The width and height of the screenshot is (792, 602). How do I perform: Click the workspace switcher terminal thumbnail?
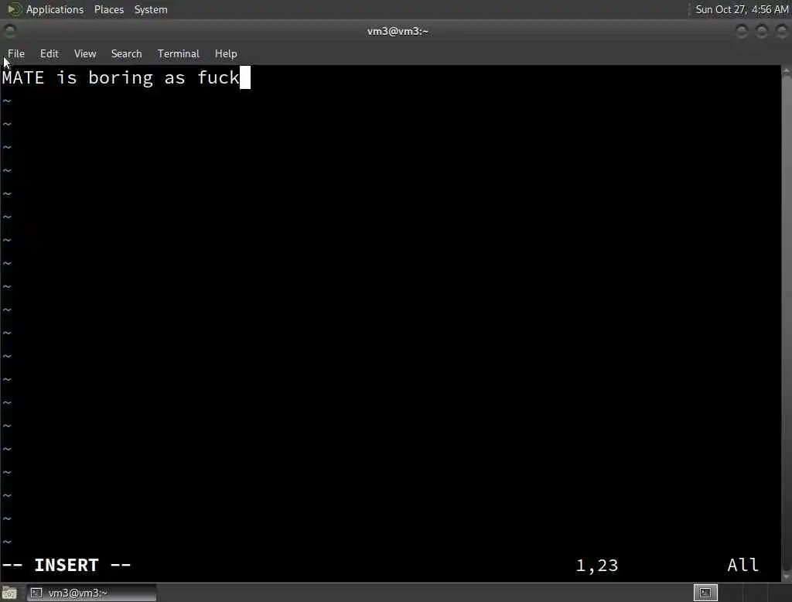705,593
